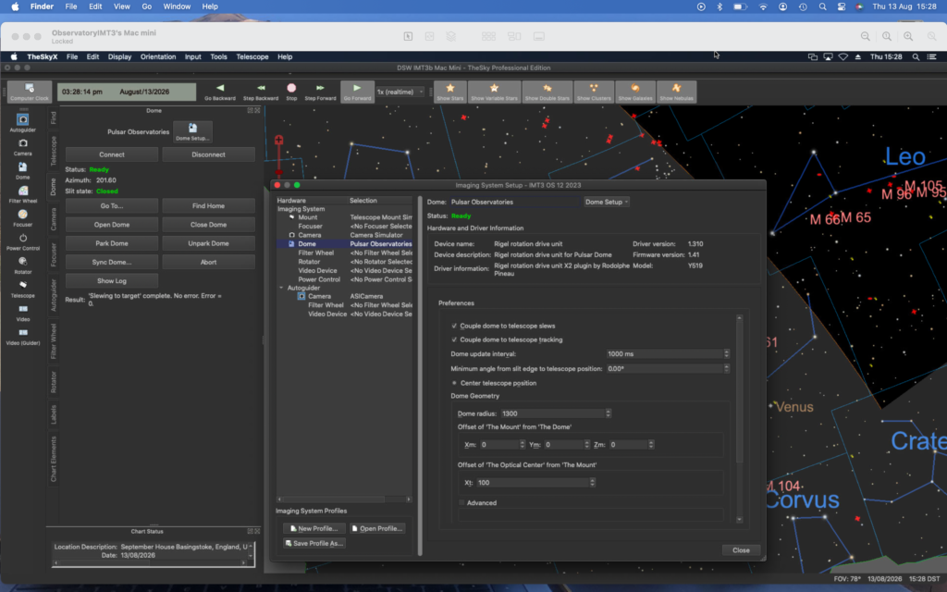Click Go Backward time control
The image size is (947, 592).
pos(220,92)
